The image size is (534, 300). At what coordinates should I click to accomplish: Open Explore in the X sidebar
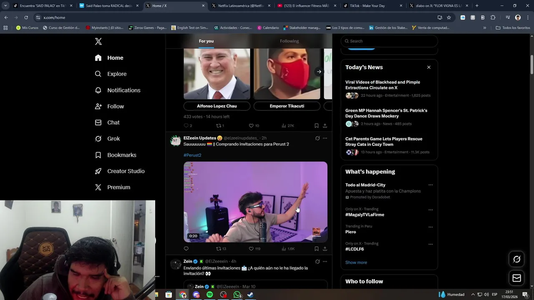click(x=111, y=74)
